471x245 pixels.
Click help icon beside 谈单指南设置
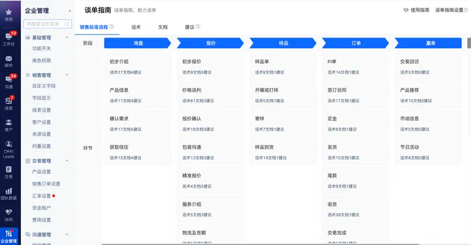(x=466, y=10)
